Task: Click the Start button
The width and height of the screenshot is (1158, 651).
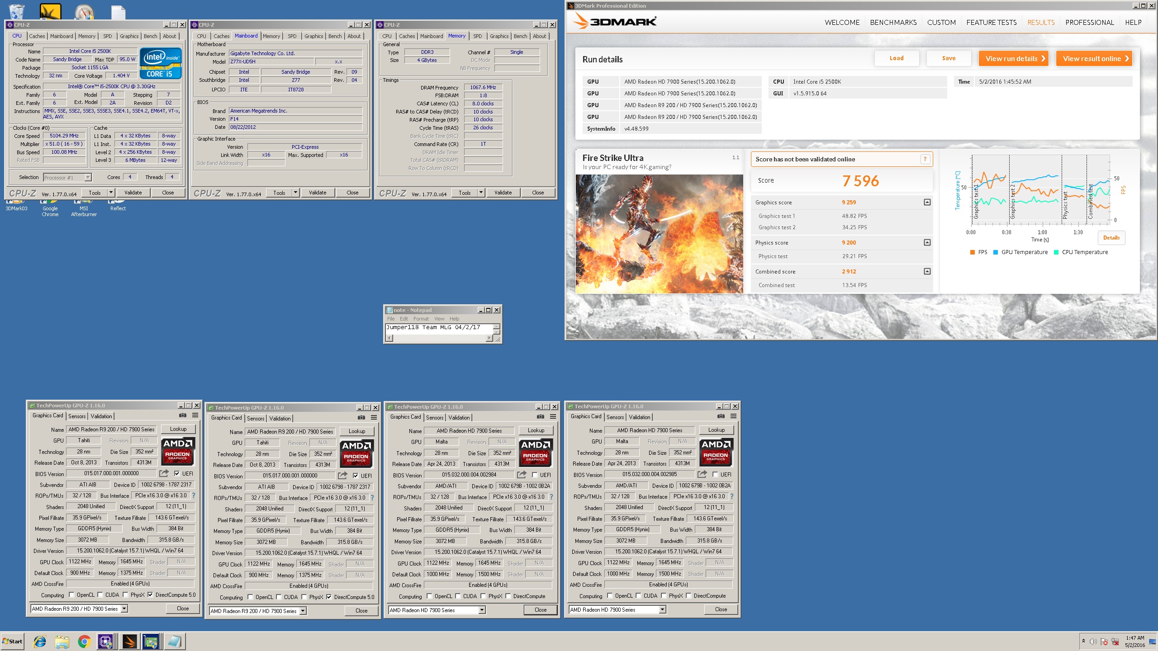Action: coord(13,641)
